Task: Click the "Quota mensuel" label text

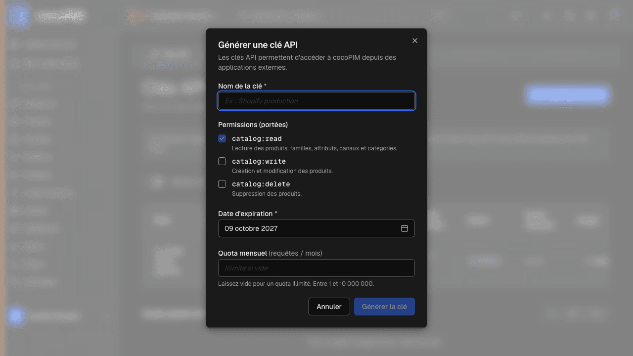Action: click(242, 253)
